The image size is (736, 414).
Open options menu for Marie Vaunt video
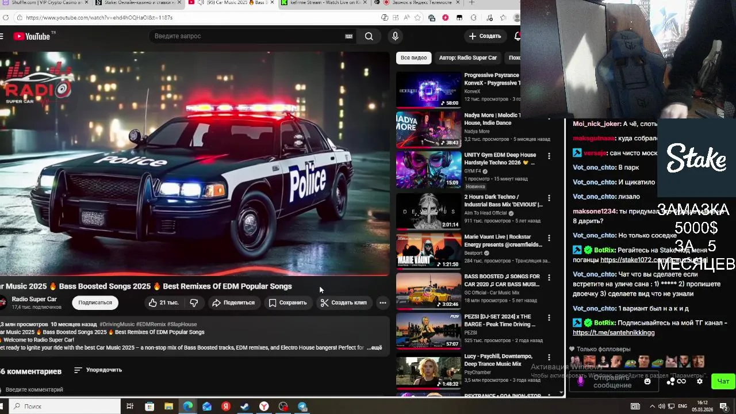[x=549, y=237]
